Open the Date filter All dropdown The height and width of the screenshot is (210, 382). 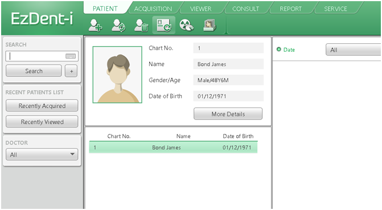pos(354,50)
